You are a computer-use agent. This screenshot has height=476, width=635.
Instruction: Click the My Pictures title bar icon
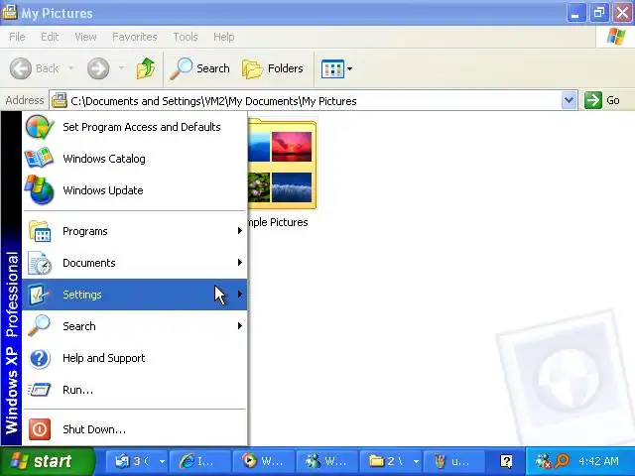9,13
